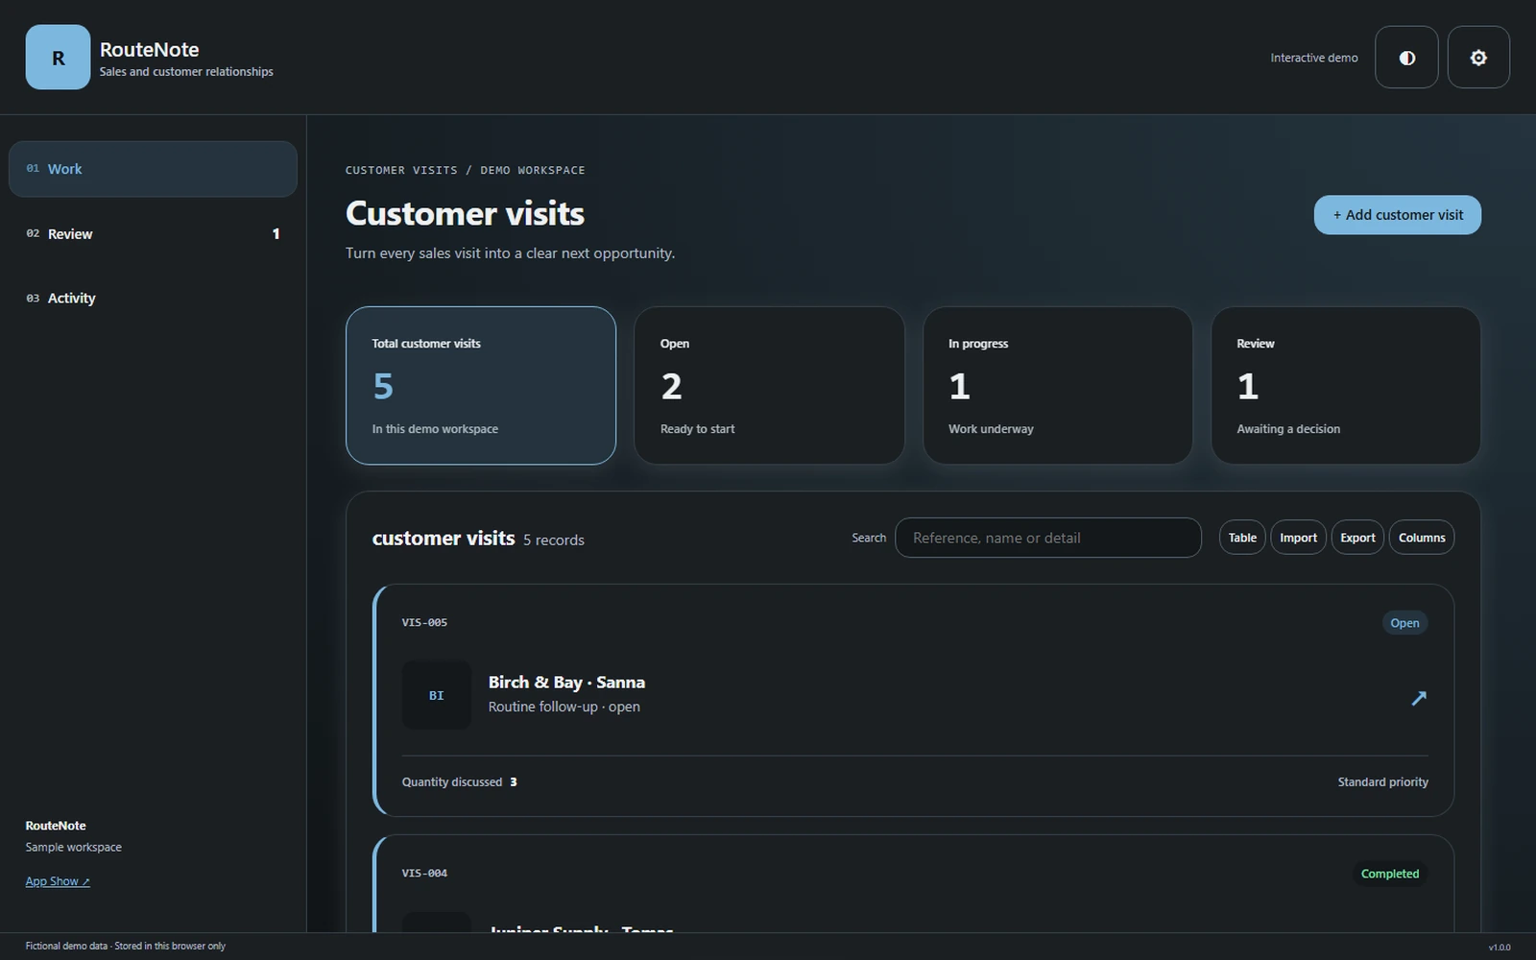Go to the Review navigation item

click(x=153, y=233)
